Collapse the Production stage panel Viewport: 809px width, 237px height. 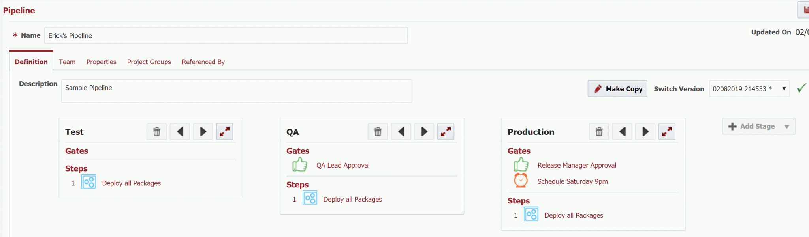click(667, 132)
